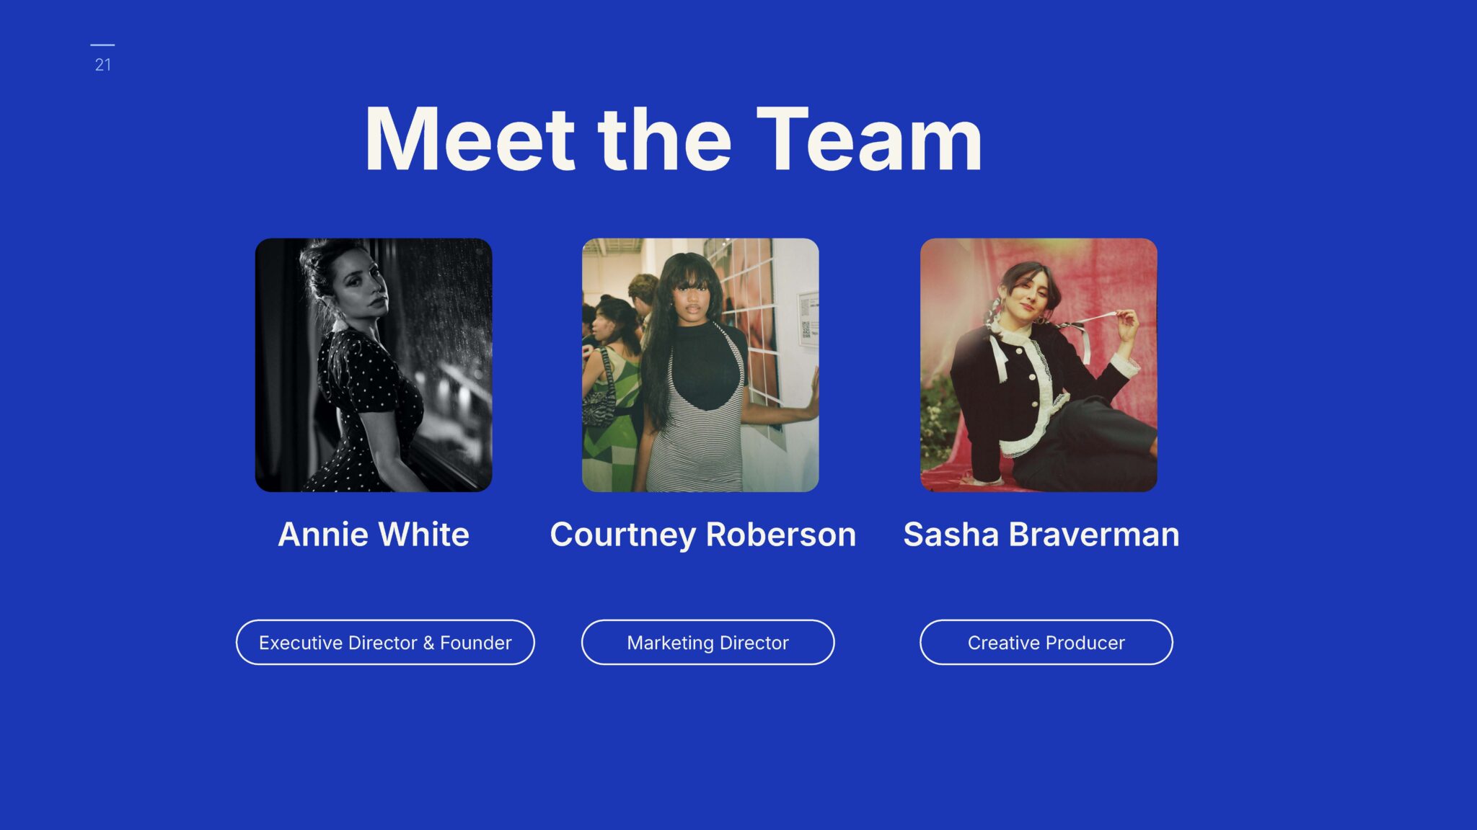Click the Annie White name text

pyautogui.click(x=374, y=535)
